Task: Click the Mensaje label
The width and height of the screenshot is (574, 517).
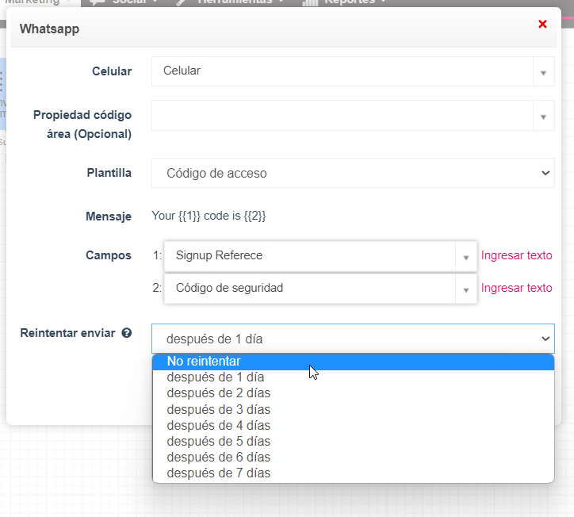Action: pos(109,216)
